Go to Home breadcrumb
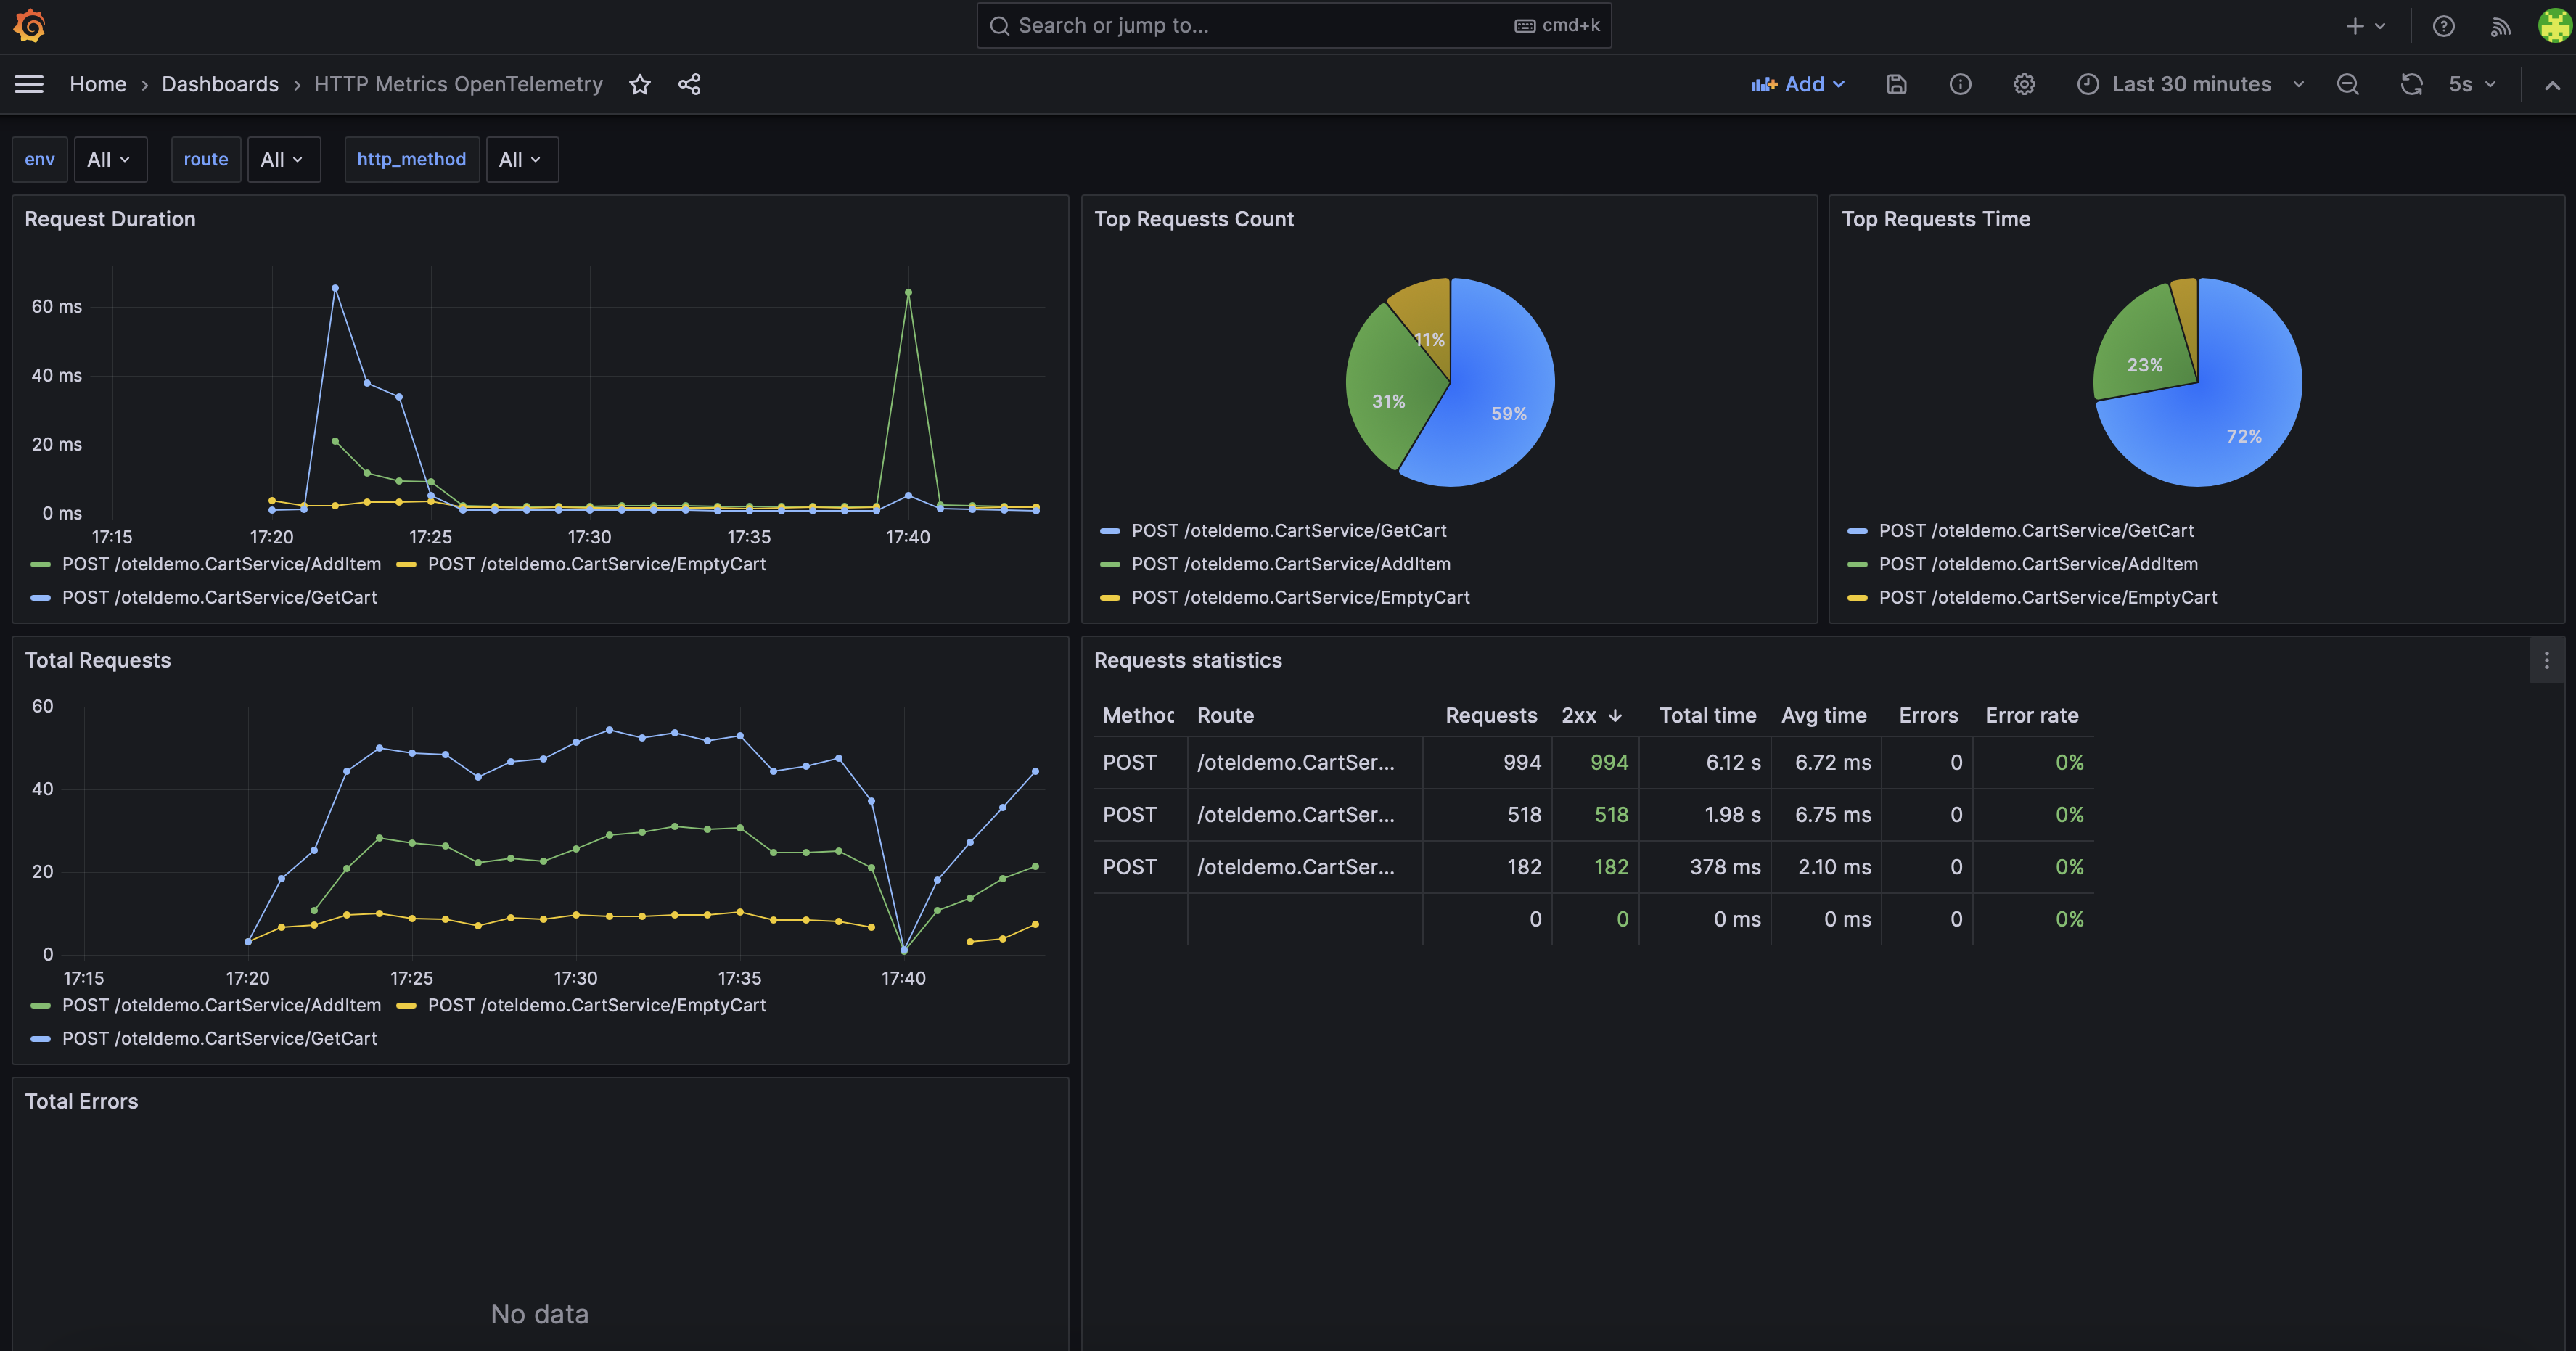2576x1351 pixels. (98, 85)
